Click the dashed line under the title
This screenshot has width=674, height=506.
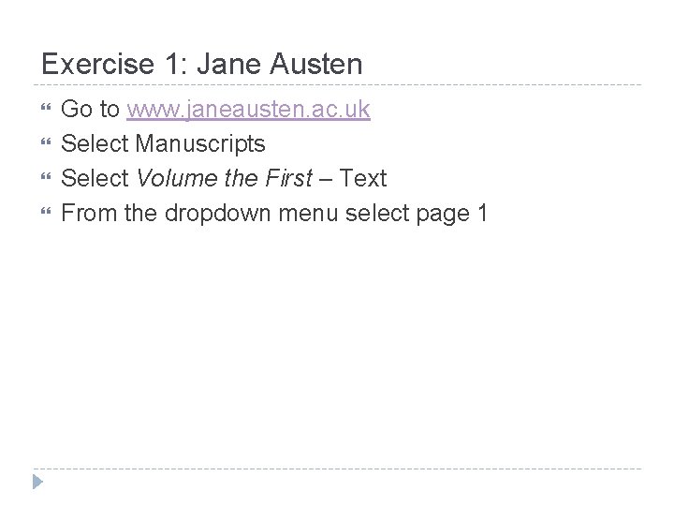(x=337, y=85)
